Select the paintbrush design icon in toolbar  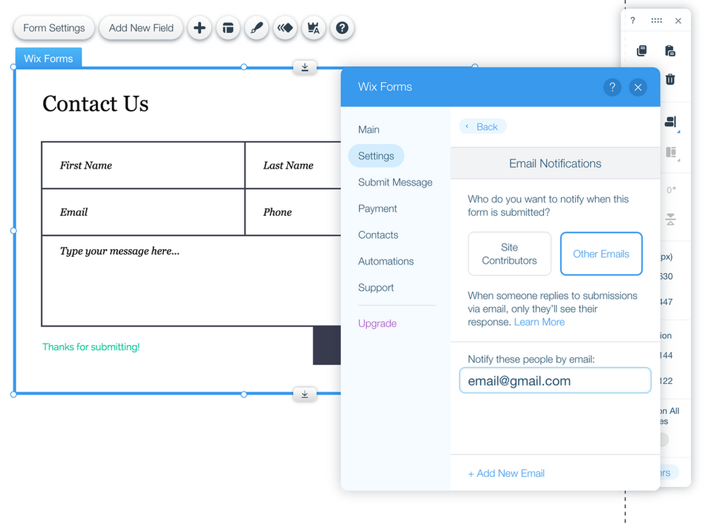255,28
